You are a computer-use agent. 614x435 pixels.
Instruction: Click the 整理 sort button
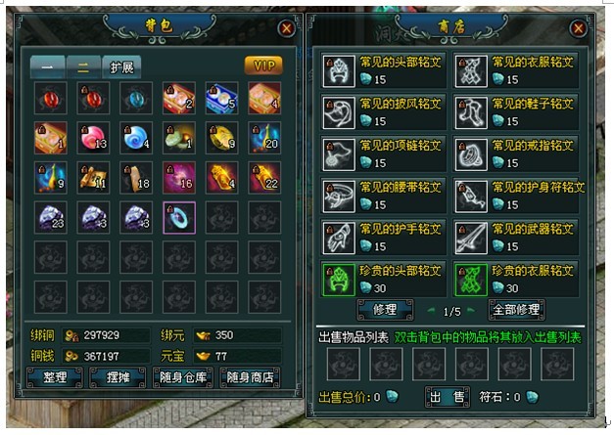click(55, 377)
